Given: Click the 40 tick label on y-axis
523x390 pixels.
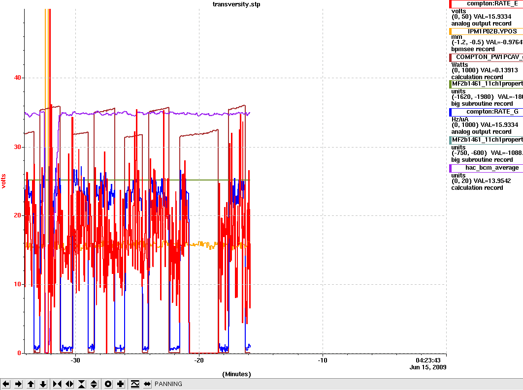Looking at the screenshot, I should (17, 78).
